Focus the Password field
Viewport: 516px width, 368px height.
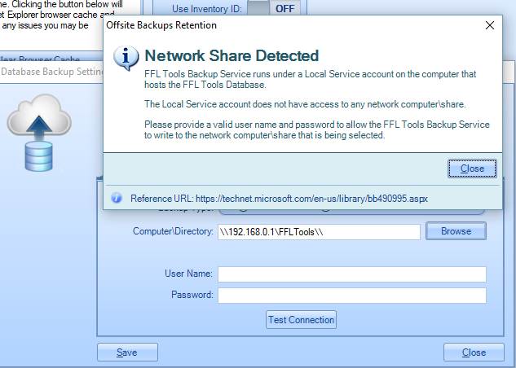tap(351, 295)
